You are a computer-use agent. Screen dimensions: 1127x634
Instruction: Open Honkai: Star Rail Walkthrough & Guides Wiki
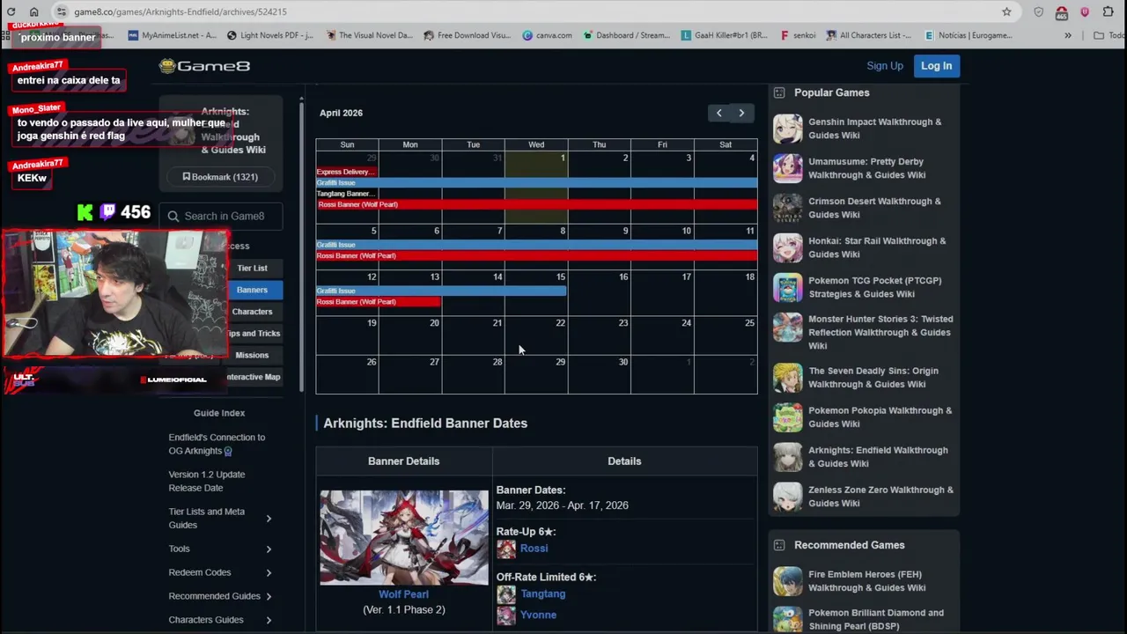coord(877,247)
